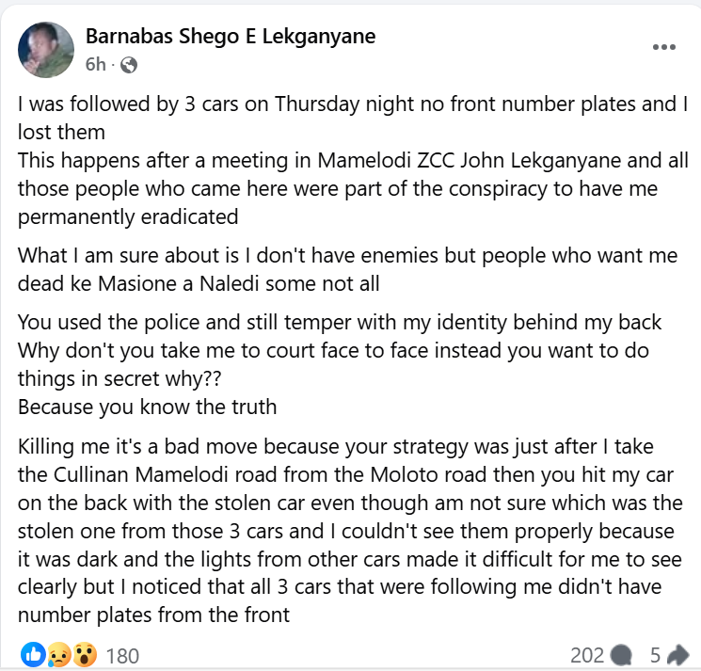Click the line "You used the police"
This screenshot has height=671, width=701.
(340, 323)
